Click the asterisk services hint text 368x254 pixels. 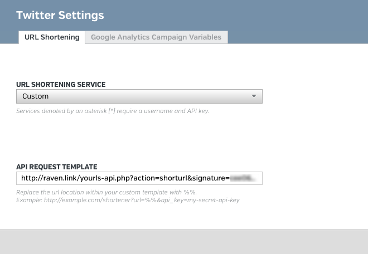(x=113, y=111)
